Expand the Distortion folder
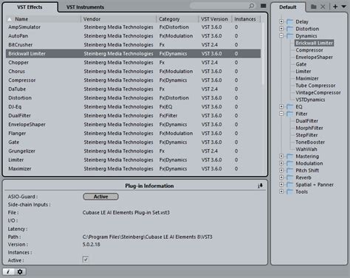350x278 pixels. pos(281,29)
